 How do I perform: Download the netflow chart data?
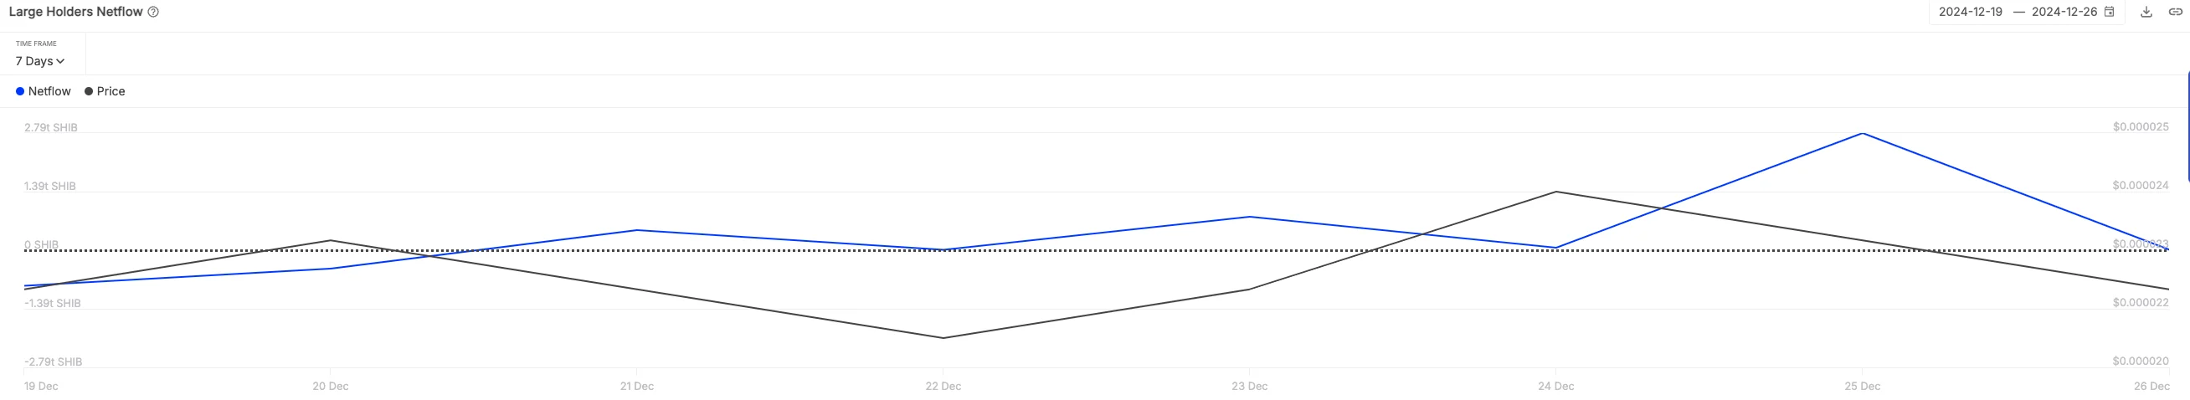point(2146,12)
